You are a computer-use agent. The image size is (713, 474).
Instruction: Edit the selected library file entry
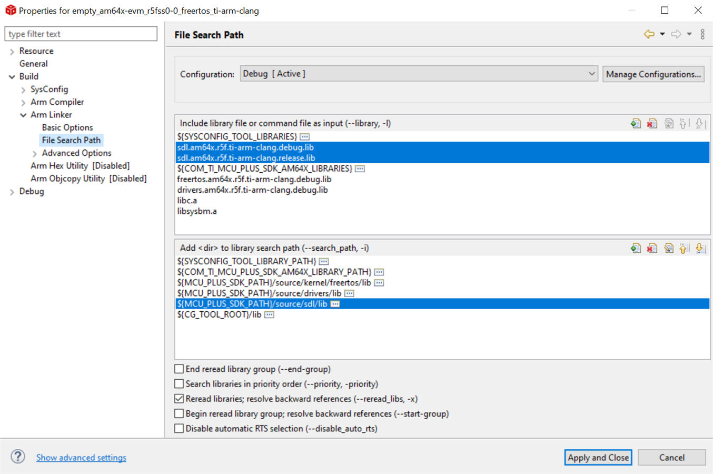point(668,123)
